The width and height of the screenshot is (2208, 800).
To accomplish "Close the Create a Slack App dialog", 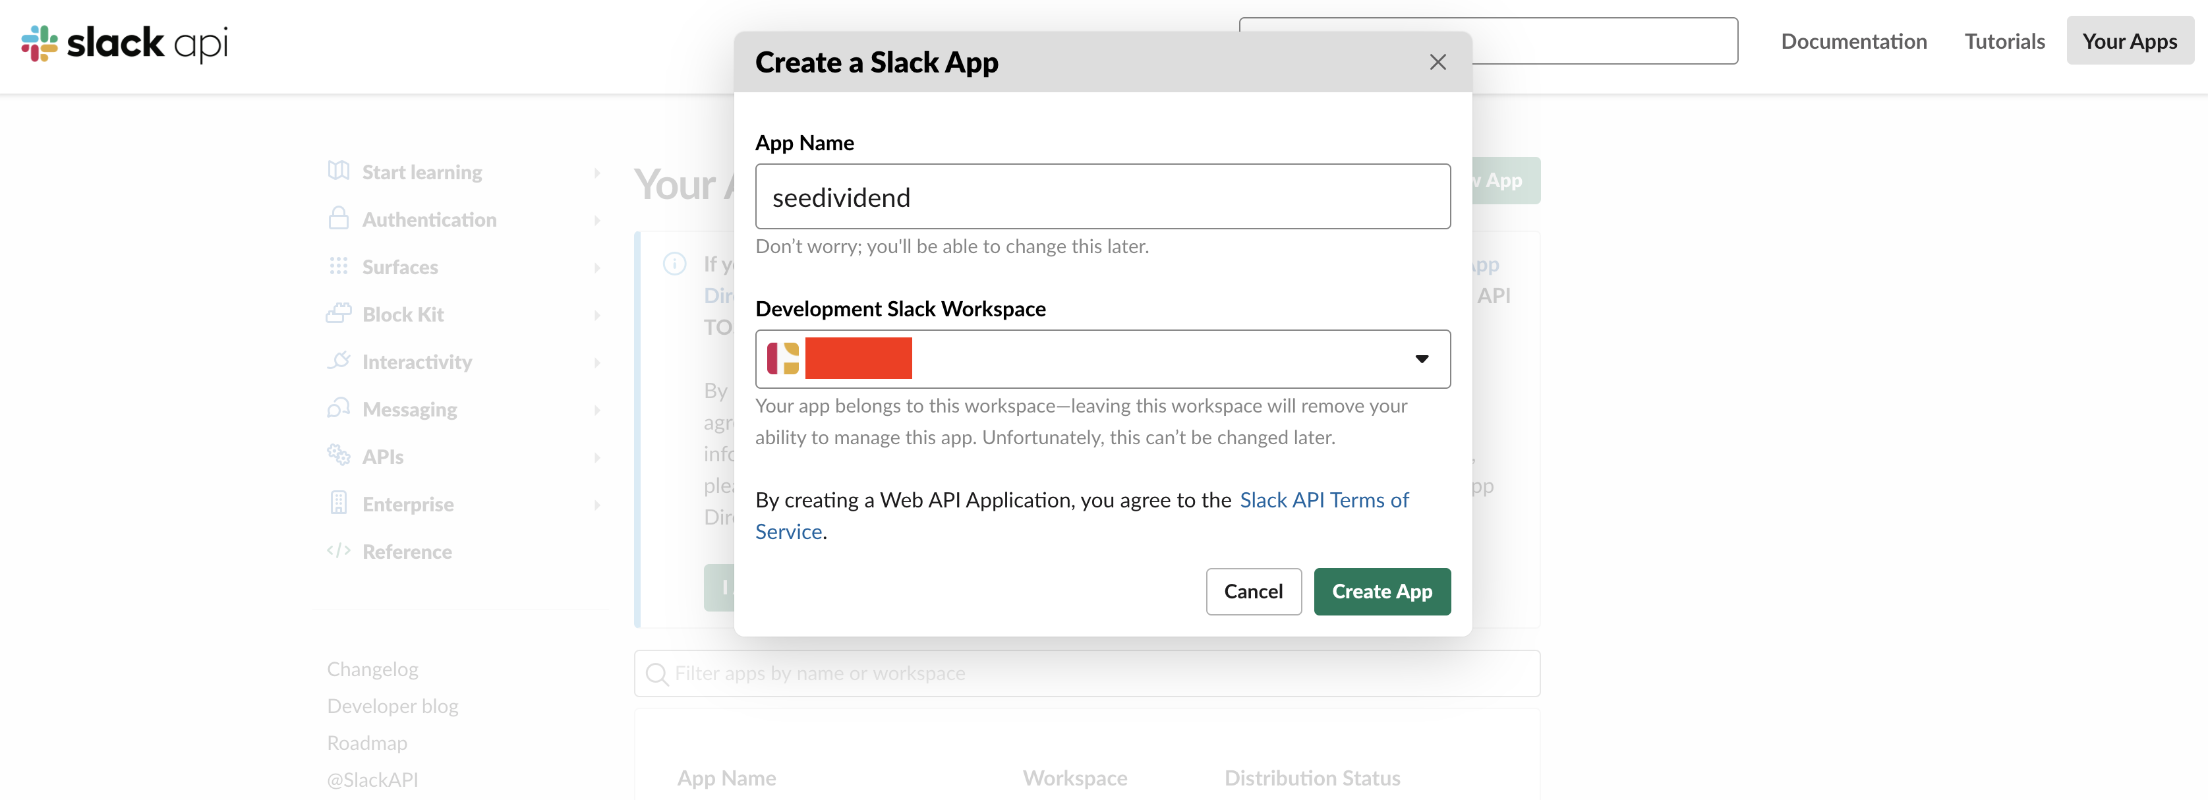I will coord(1438,63).
